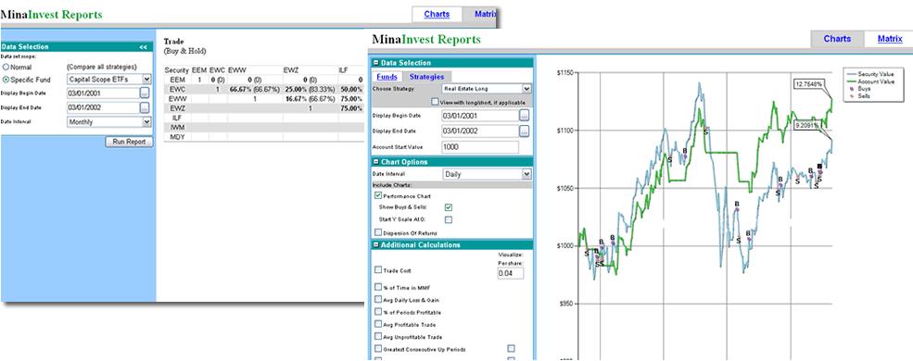Click the Buys legend marker

(x=853, y=88)
